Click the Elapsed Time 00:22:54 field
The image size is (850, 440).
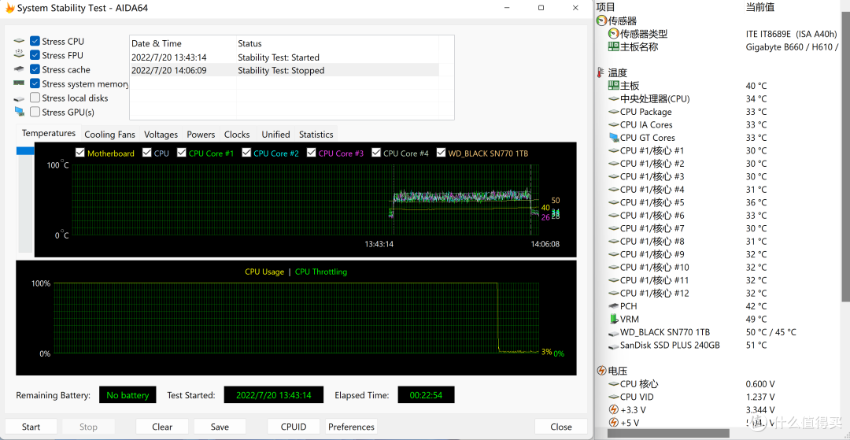(x=426, y=395)
